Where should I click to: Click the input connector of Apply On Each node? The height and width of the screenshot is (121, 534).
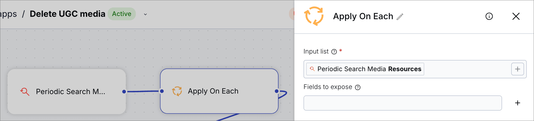coord(162,91)
